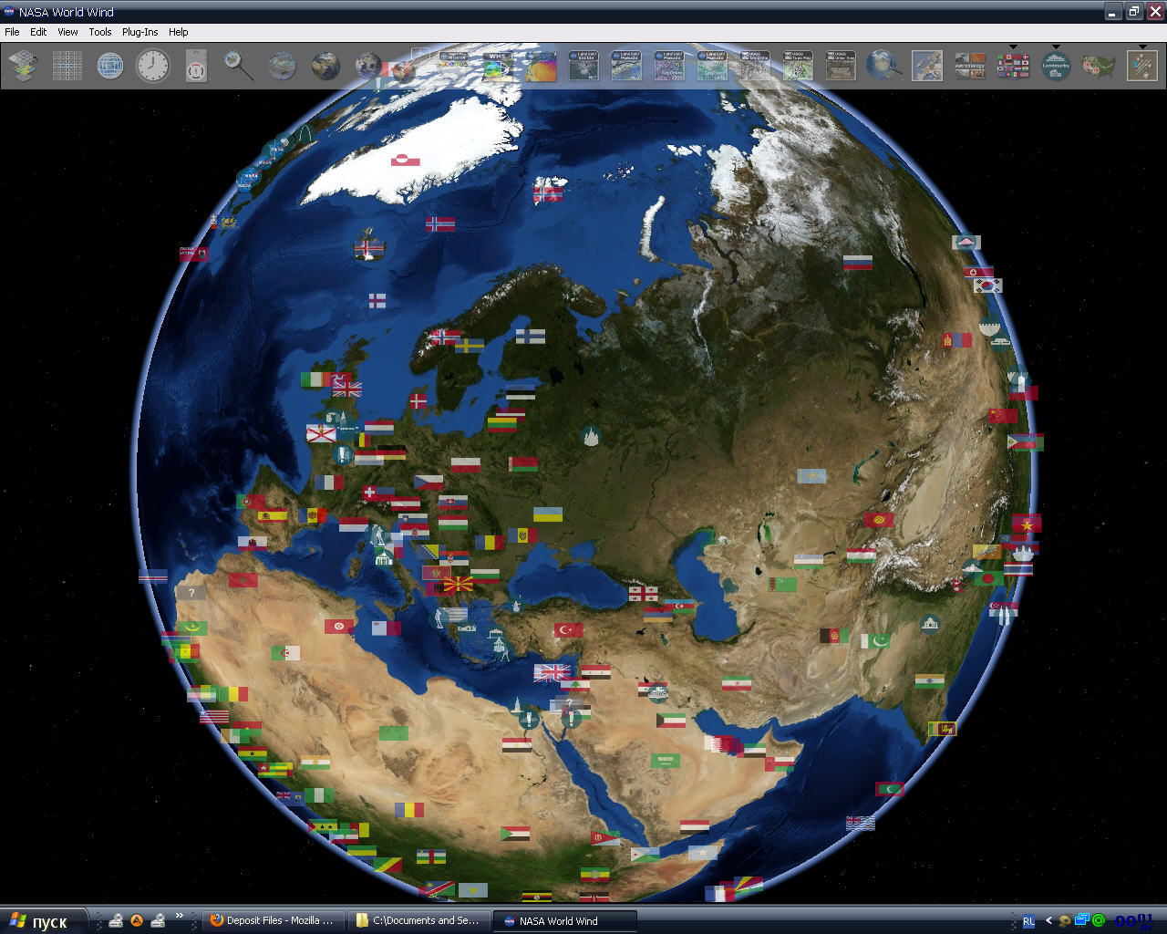This screenshot has height=934, width=1167.
Task: Toggle the last toolbar icon with arrows
Action: 1141,66
